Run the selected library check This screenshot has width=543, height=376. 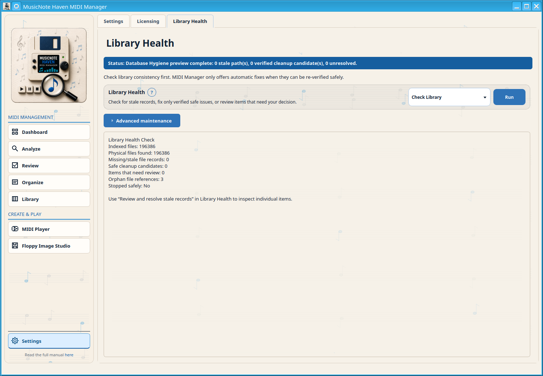[509, 97]
